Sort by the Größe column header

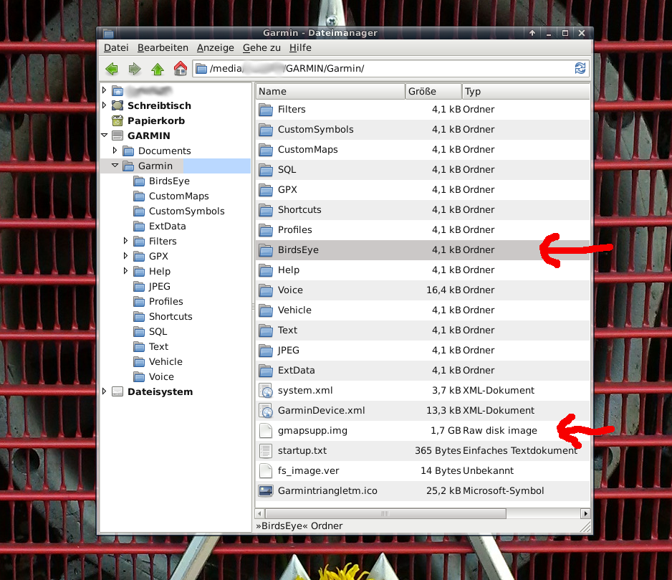[433, 91]
